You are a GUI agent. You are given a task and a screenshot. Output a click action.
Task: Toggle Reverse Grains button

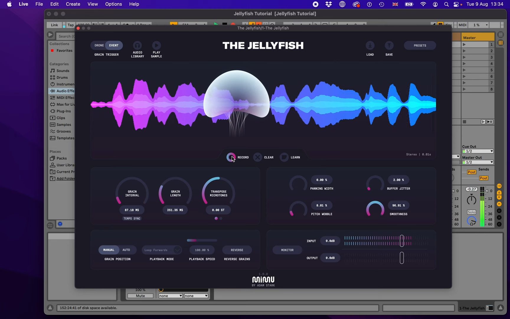coord(237,250)
